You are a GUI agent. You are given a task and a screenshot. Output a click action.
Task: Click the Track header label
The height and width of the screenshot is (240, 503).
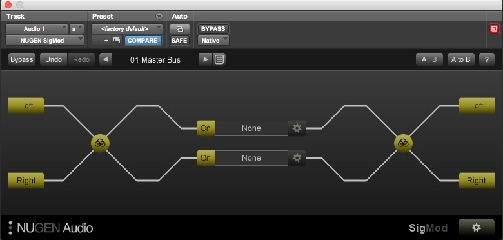(15, 16)
